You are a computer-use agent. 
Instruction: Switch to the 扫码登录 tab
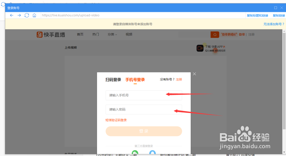point(113,80)
